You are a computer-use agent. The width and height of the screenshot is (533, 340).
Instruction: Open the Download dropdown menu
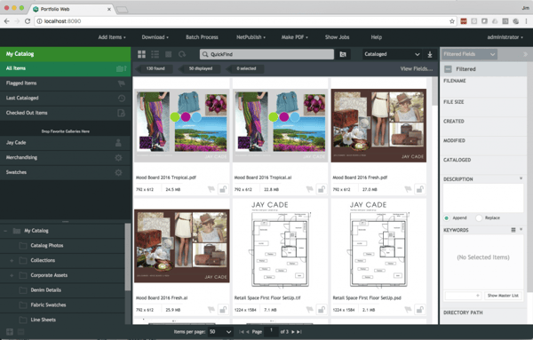[155, 37]
